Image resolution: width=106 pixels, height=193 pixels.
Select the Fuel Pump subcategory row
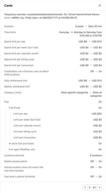click(x=55, y=108)
